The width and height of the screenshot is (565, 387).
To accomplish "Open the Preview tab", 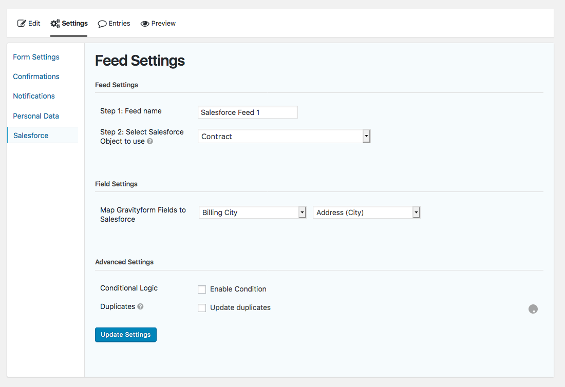I will pyautogui.click(x=158, y=24).
